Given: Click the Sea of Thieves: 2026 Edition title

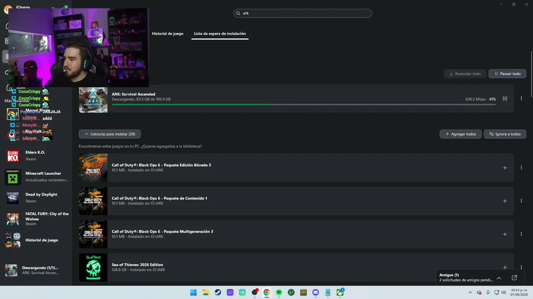Looking at the screenshot, I should coord(137,265).
